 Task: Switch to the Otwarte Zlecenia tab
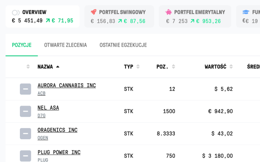tap(66, 45)
